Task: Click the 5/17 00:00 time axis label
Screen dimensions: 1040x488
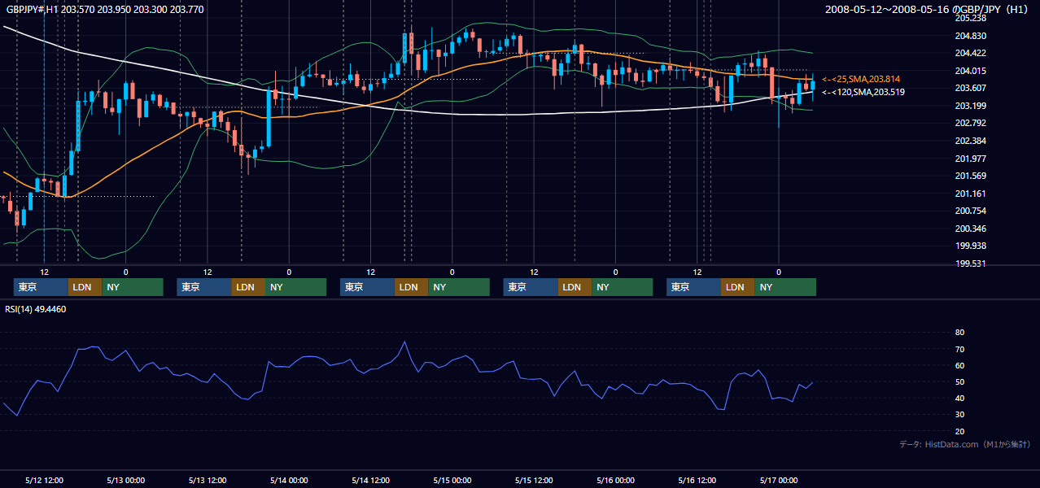Action: pyautogui.click(x=778, y=480)
